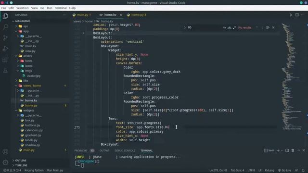Close the bottom terminal panel
Image resolution: width=308 pixels, height=173 pixels.
tap(304, 150)
